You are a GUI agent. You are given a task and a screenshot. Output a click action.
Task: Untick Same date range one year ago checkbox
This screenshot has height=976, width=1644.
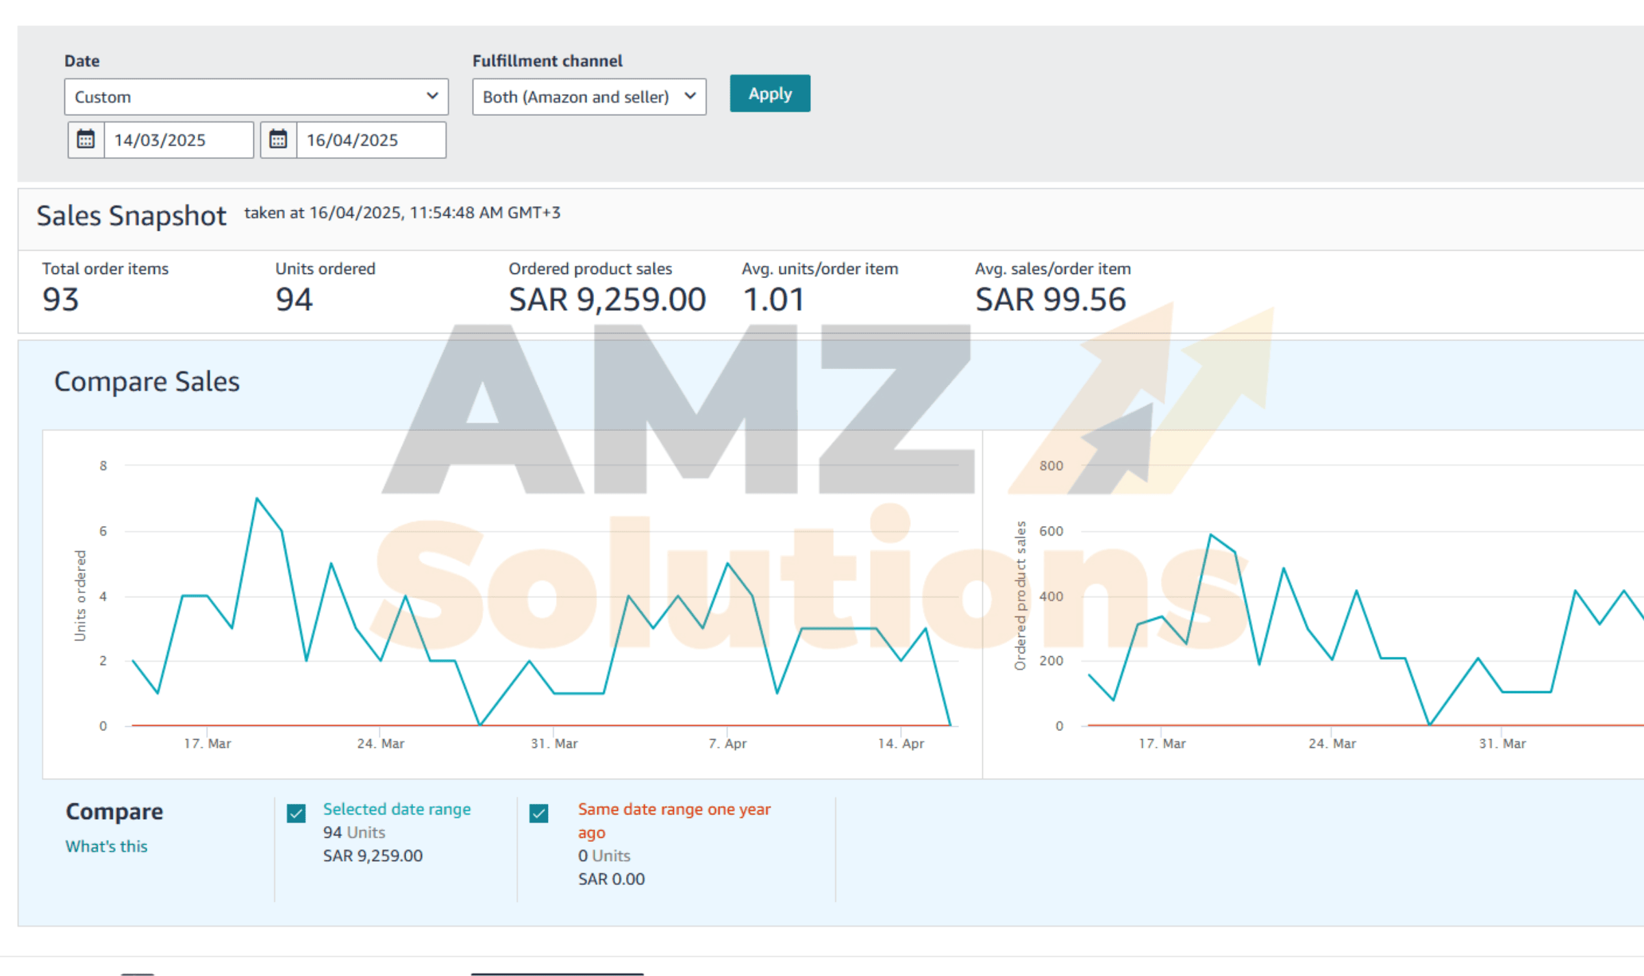539,813
